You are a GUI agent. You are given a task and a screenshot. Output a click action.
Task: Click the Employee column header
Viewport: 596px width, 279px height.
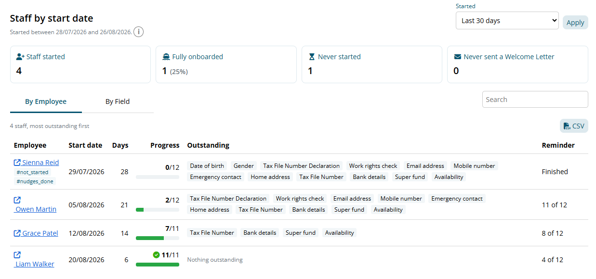(x=30, y=145)
